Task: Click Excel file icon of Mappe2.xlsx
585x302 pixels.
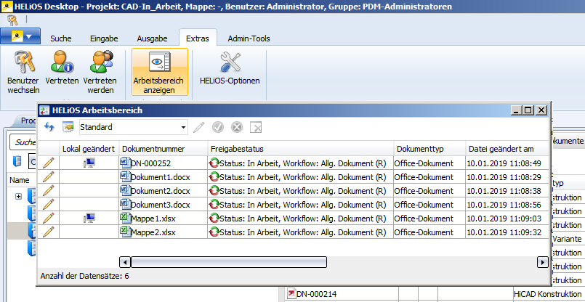Action: click(125, 232)
